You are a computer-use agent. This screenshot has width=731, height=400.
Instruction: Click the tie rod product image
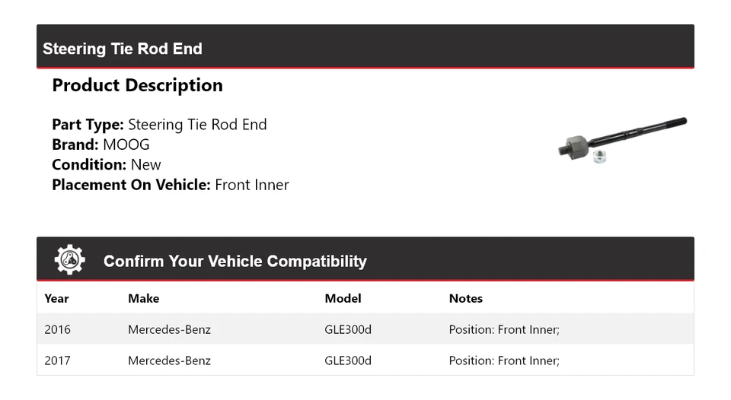click(x=621, y=141)
